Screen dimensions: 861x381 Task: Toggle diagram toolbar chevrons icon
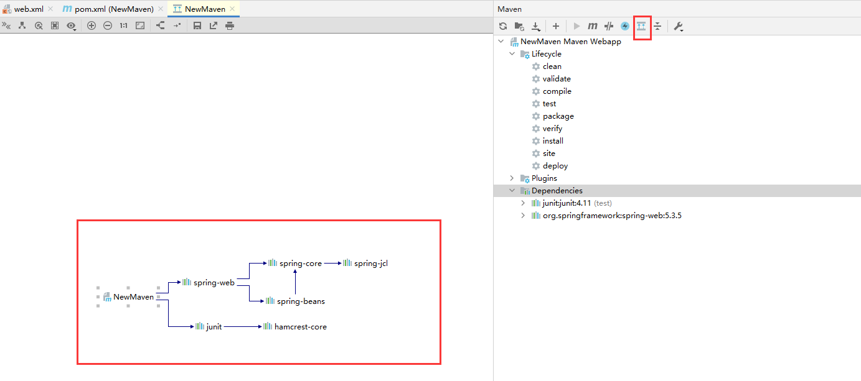[6, 25]
